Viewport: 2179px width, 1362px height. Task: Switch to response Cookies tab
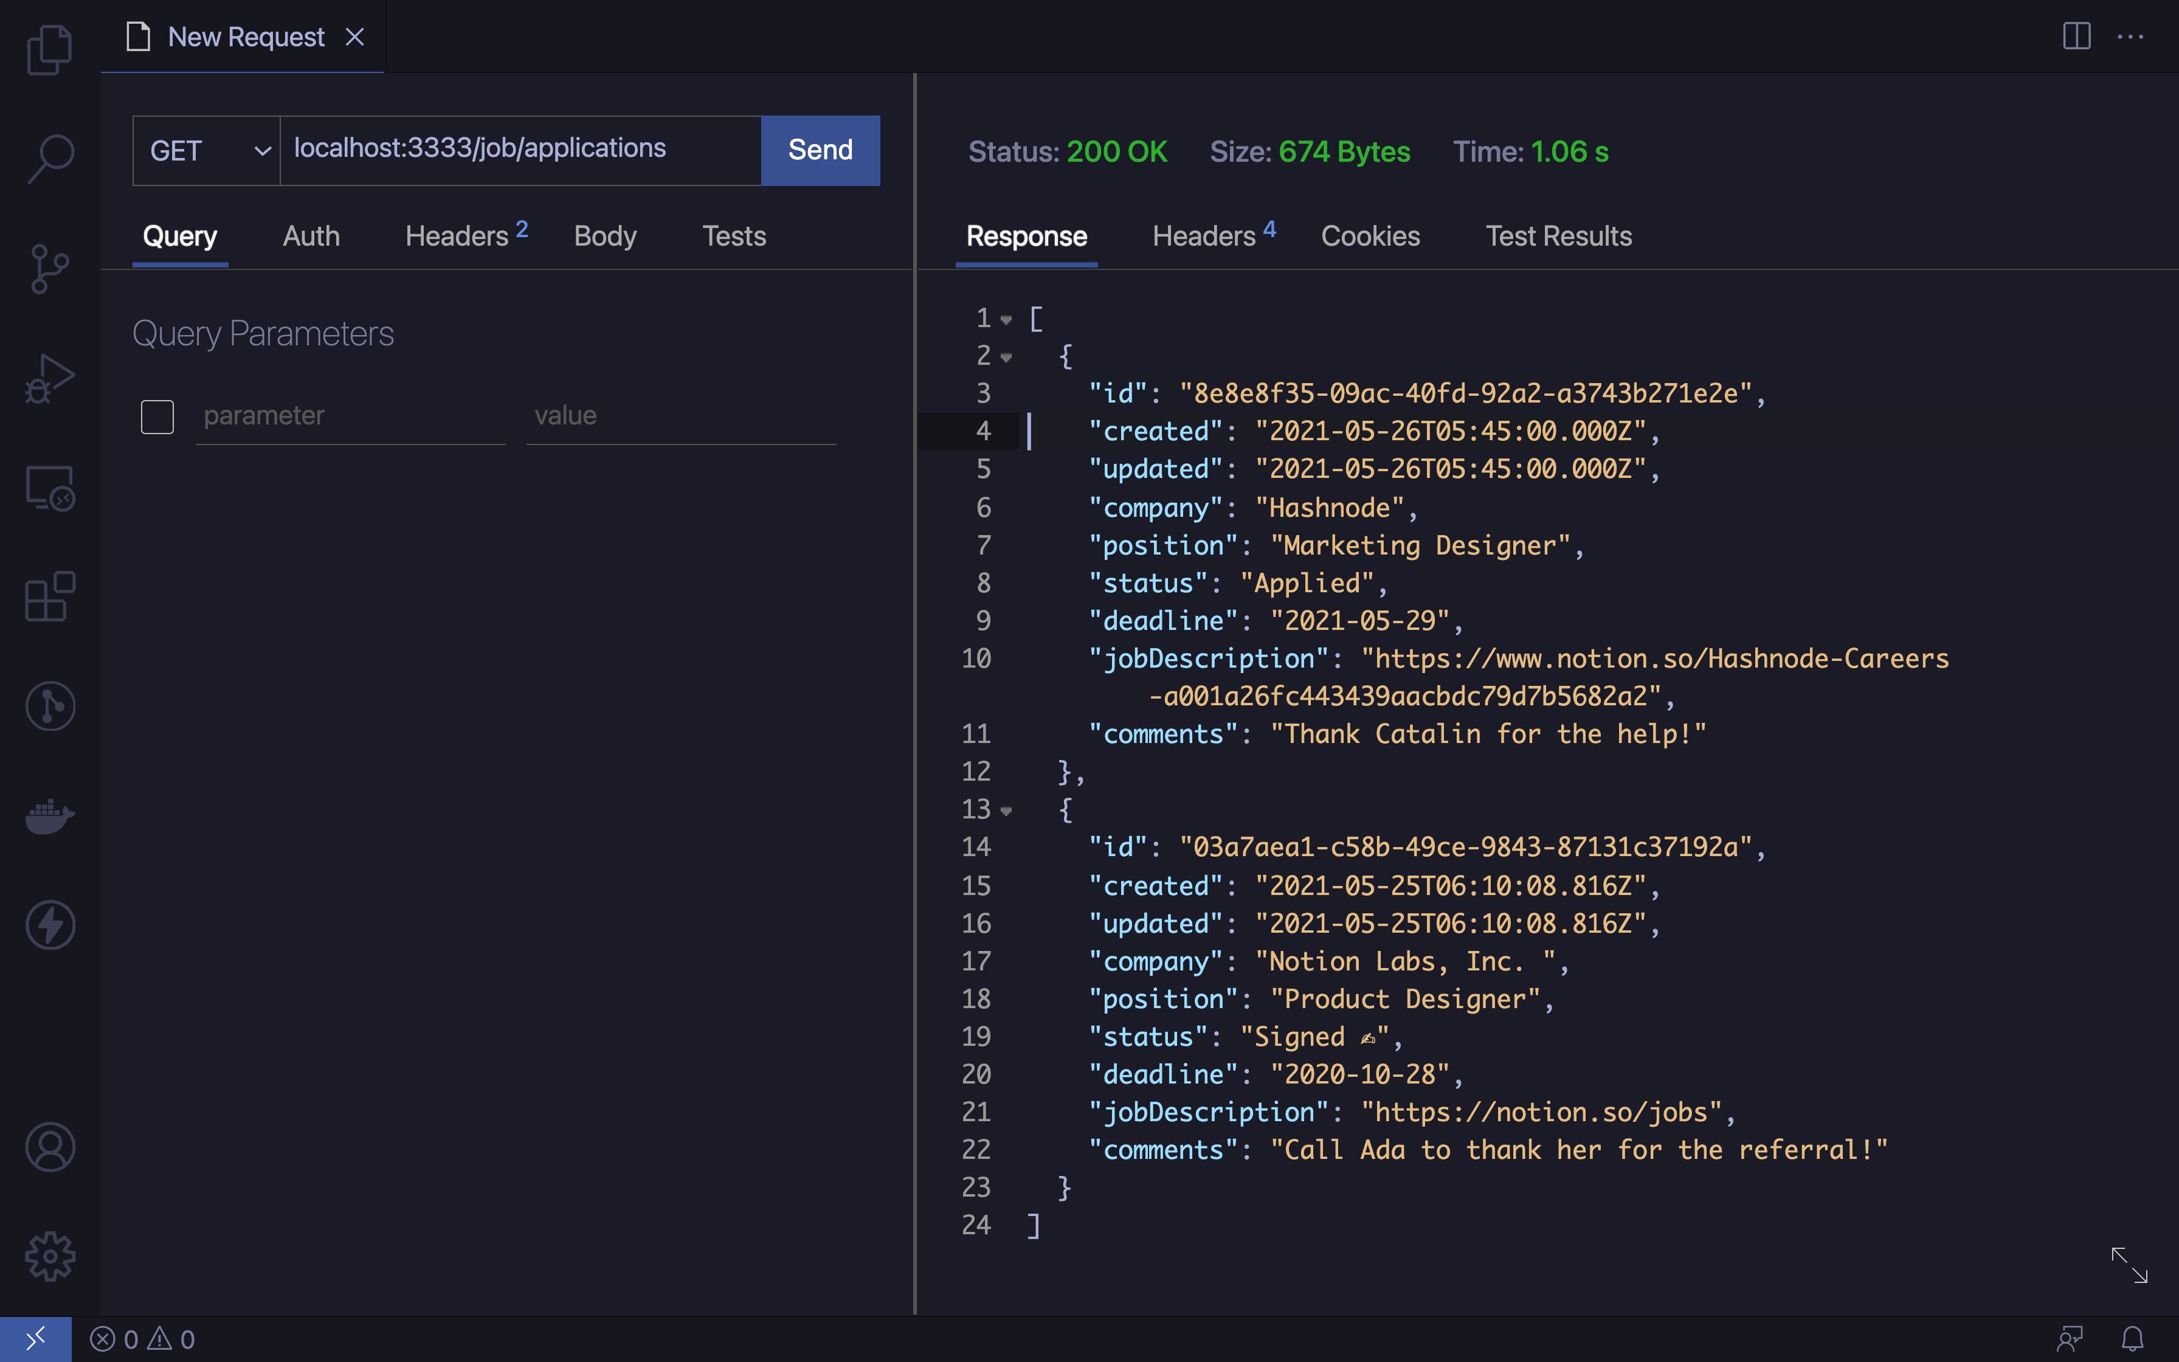(1370, 236)
